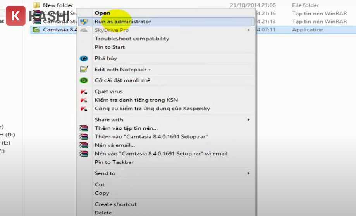Click first Tập tin nén WinRAR type cell
356x216 pixels.
(320, 14)
